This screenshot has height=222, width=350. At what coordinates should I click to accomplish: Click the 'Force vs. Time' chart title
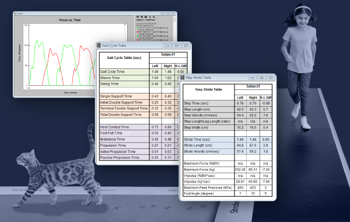pos(70,20)
